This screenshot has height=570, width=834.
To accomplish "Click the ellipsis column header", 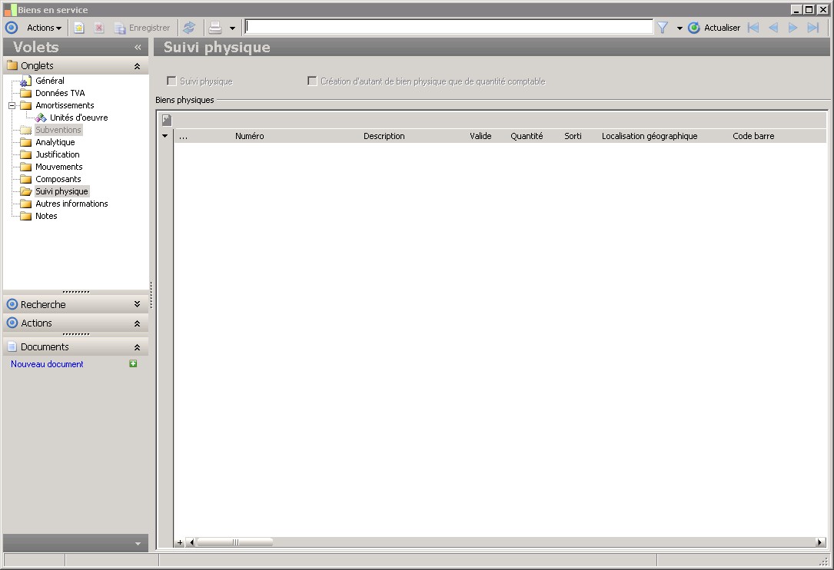I will click(183, 137).
